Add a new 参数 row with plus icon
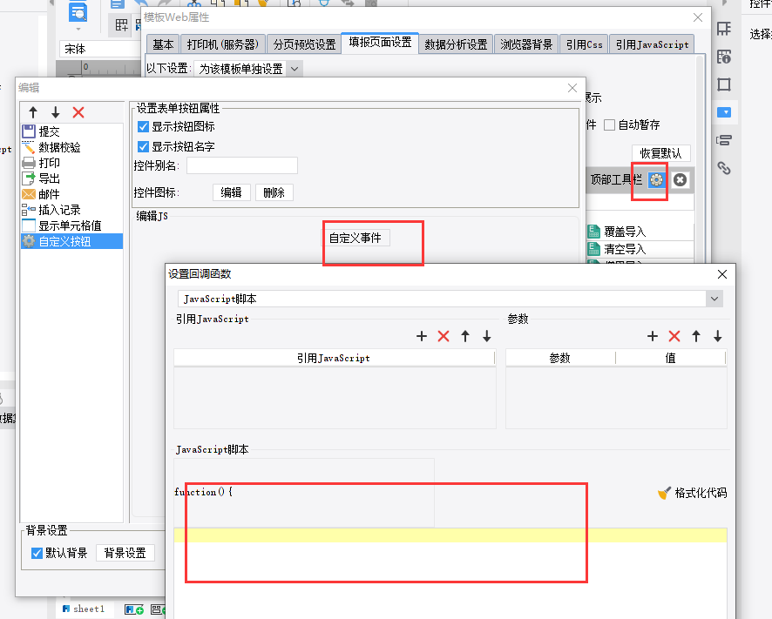 (x=653, y=336)
